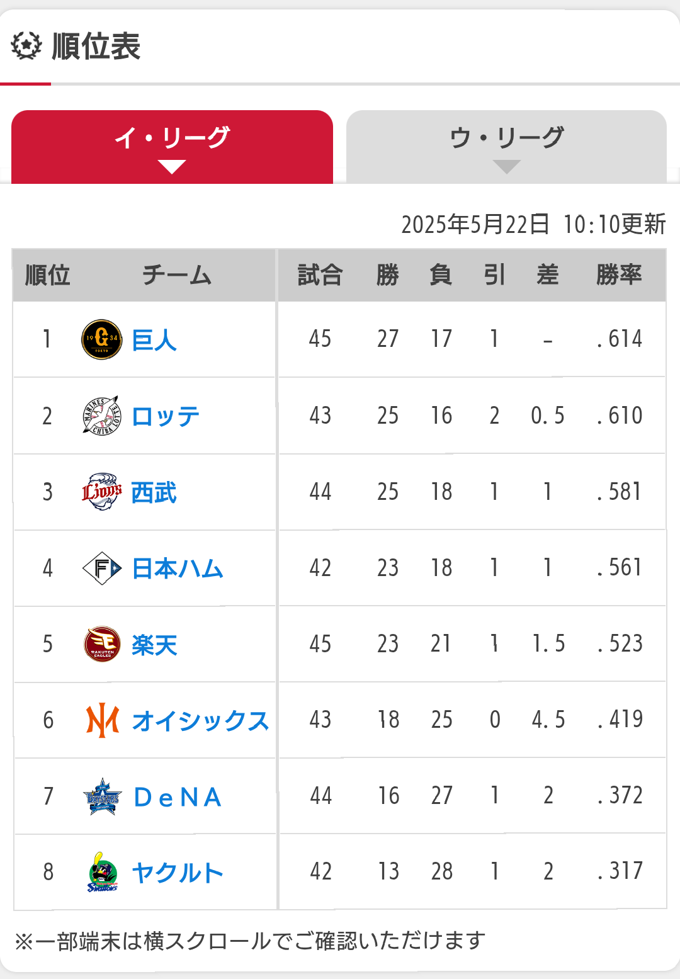Click the white arrow under イ・リーグ
The image size is (680, 979).
coord(172,167)
